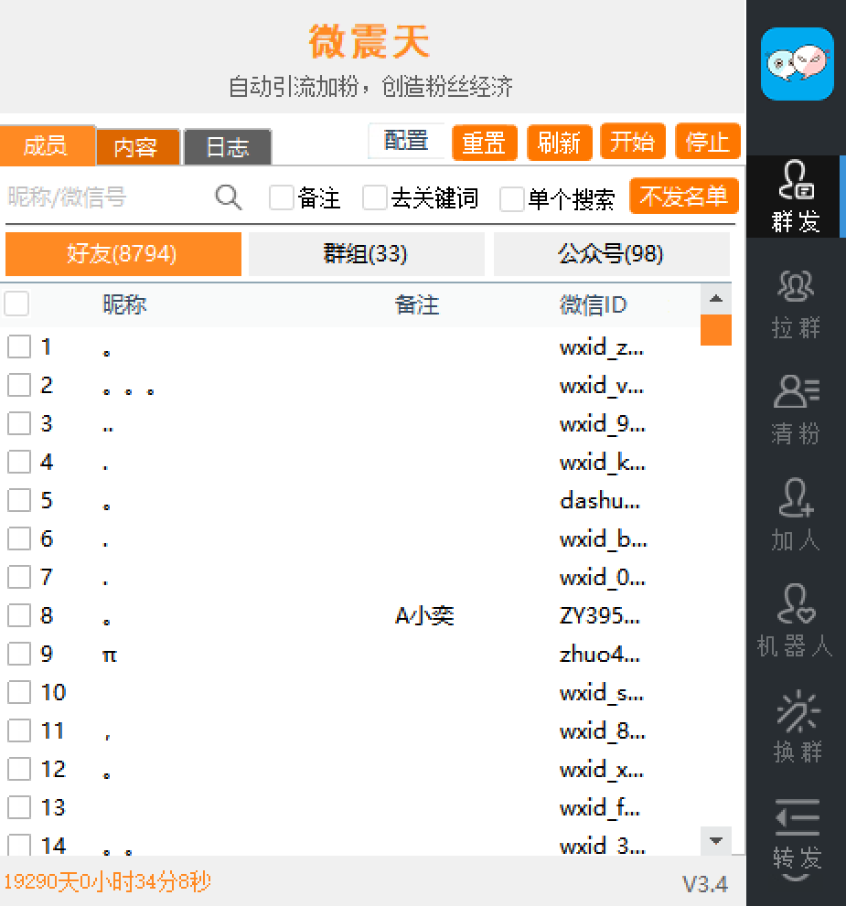This screenshot has width=846, height=906.
Task: Select the checkbox for row 8 A/小奕
Action: click(x=16, y=614)
